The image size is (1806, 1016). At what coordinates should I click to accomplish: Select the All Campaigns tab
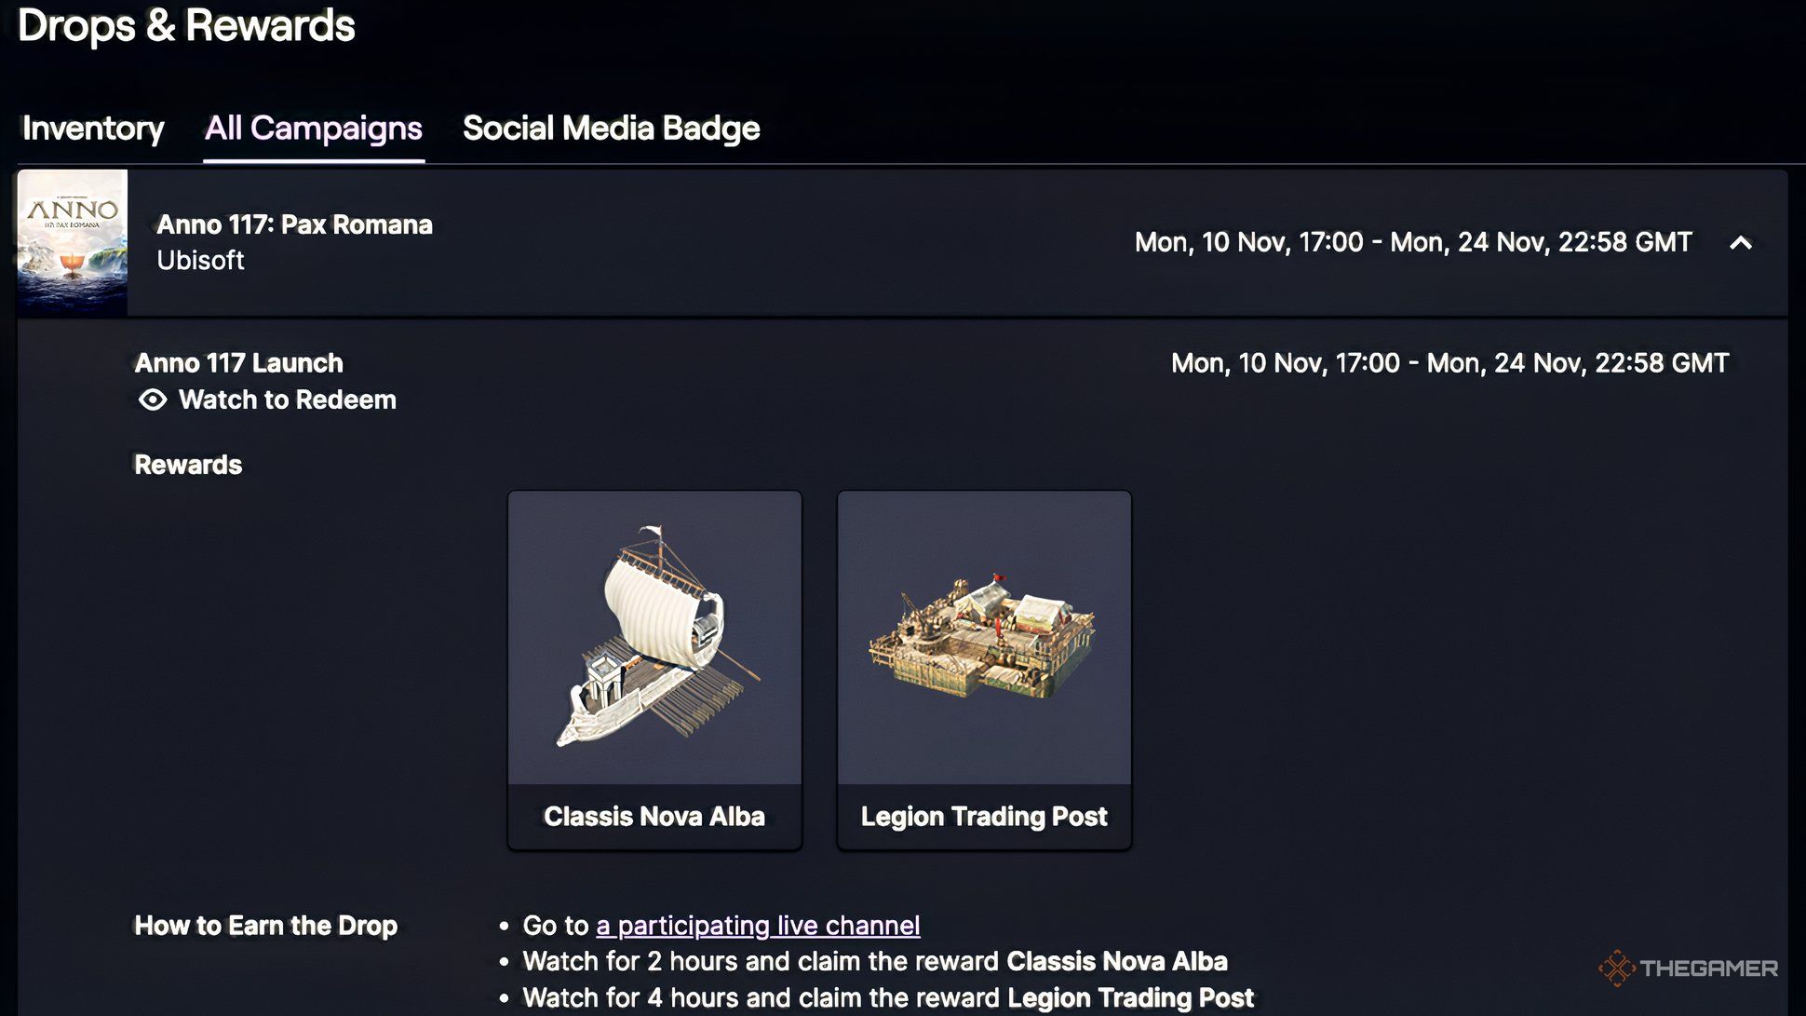click(x=314, y=129)
